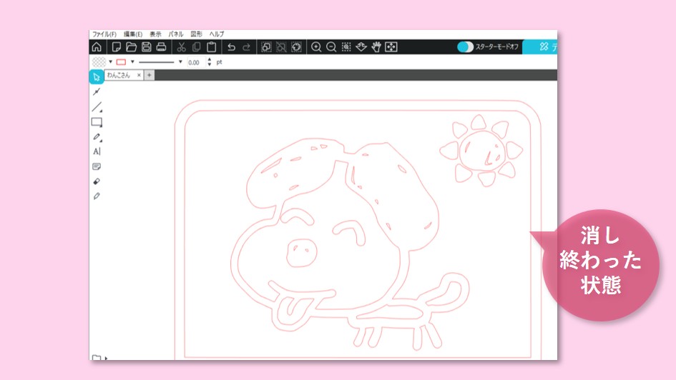676x380 pixels.
Task: Open 編集(E) menu
Action: coord(133,34)
